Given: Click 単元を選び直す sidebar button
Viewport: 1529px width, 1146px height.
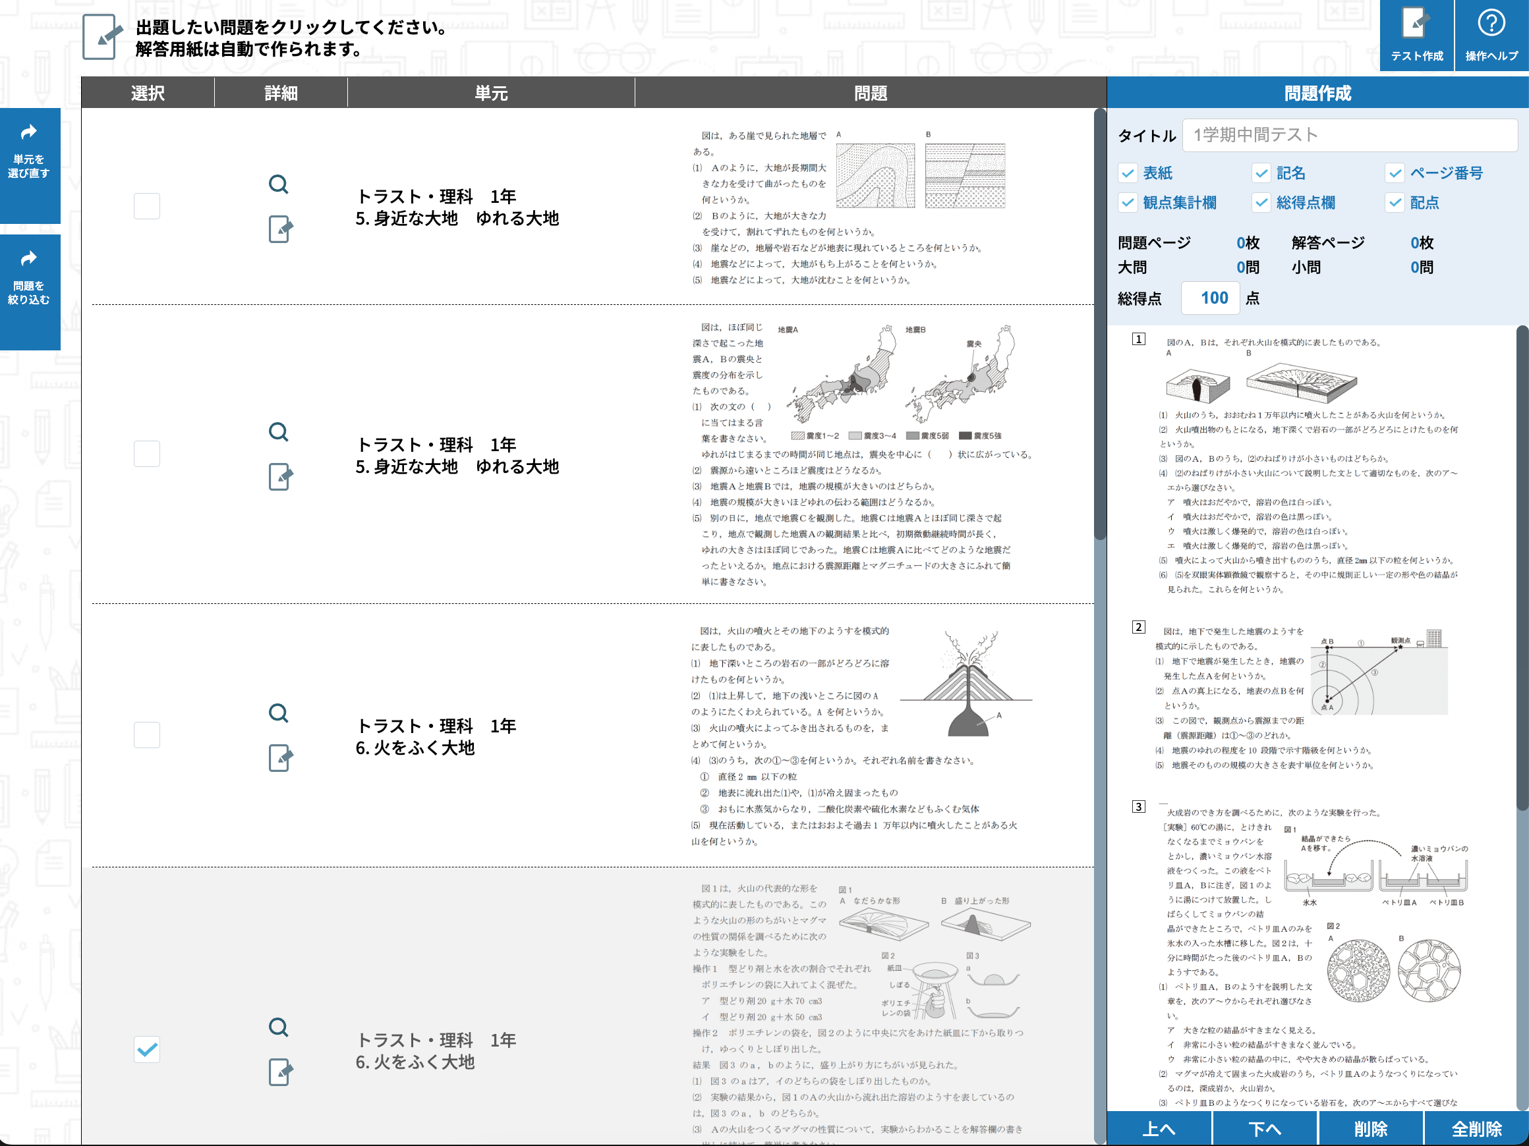Looking at the screenshot, I should pyautogui.click(x=29, y=166).
